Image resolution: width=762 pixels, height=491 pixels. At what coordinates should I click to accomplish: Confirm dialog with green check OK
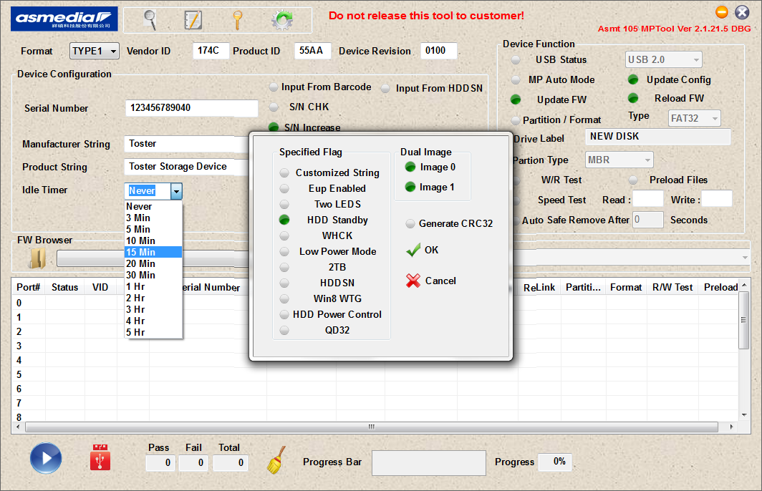423,250
